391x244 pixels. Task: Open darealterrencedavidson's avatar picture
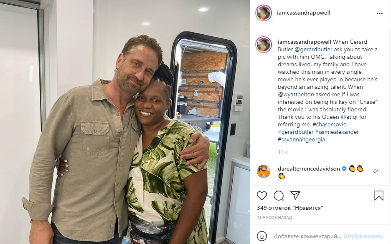(264, 171)
